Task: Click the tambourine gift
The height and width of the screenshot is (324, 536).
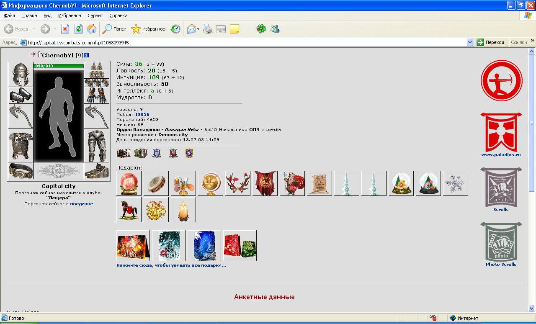Action: [x=156, y=183]
